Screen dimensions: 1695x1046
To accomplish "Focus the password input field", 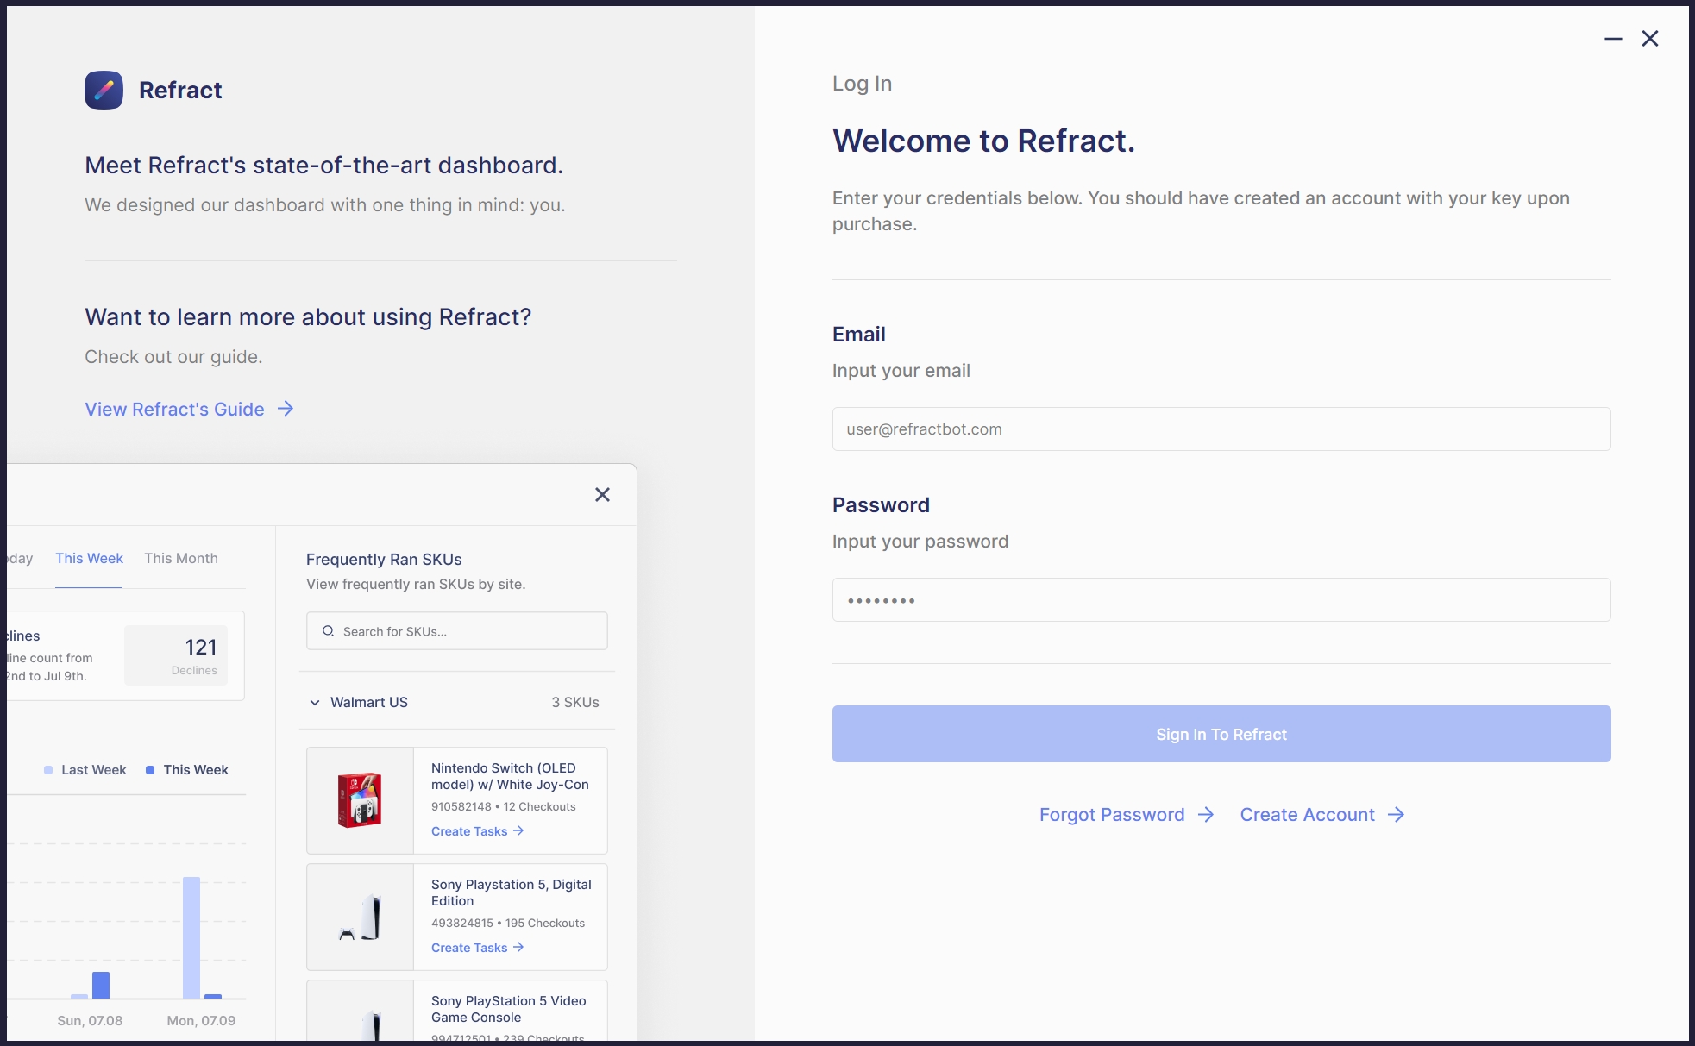I will point(1221,599).
